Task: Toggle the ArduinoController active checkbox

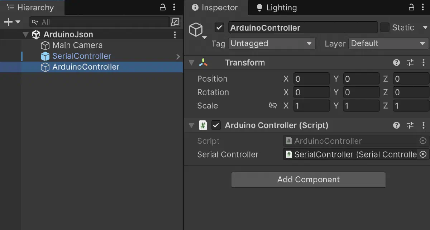Action: [x=219, y=27]
